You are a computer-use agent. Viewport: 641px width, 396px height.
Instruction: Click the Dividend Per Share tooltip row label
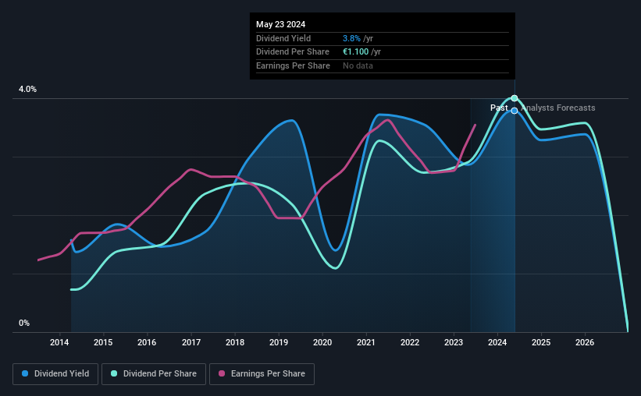tap(293, 52)
